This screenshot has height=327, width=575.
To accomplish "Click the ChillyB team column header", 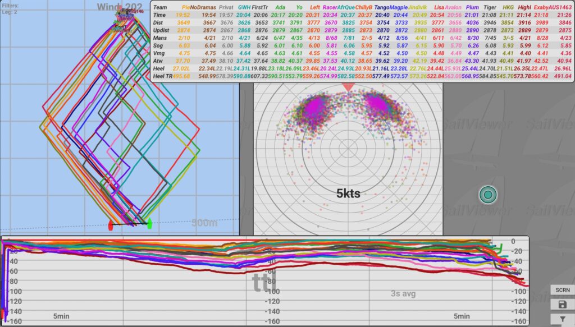I will 364,7.
